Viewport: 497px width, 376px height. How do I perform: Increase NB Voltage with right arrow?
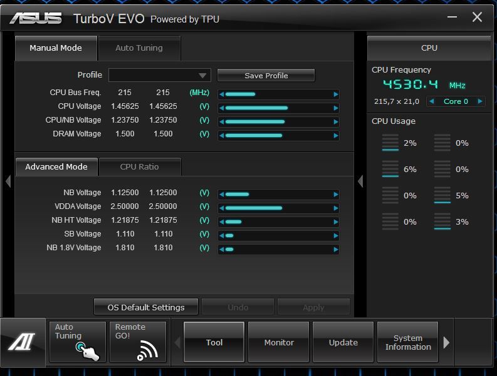(x=336, y=195)
